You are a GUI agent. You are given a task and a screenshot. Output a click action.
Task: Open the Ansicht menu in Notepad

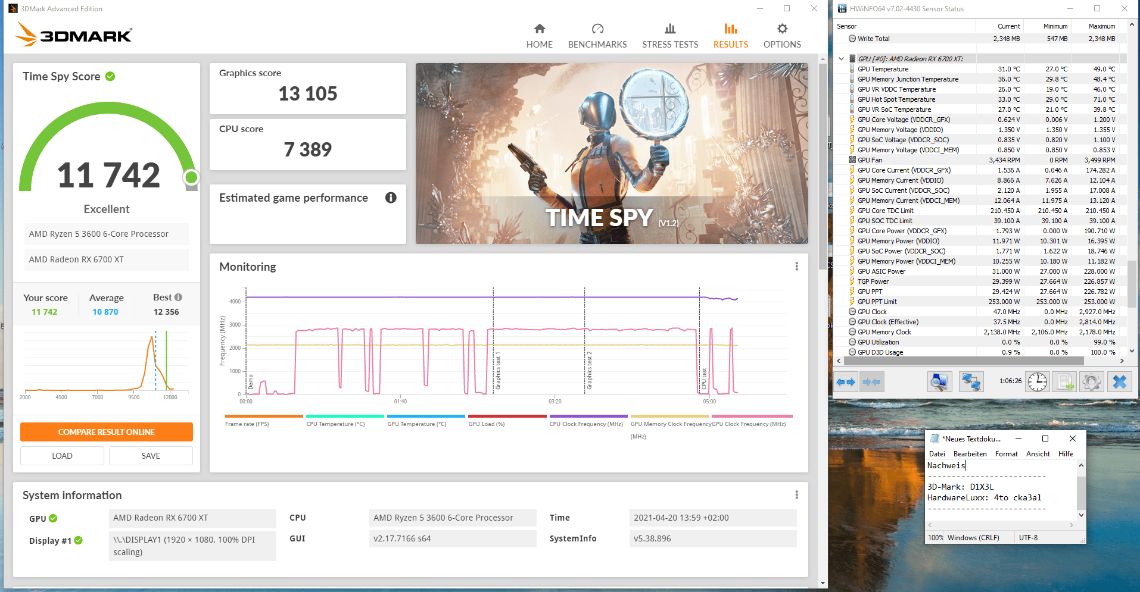pos(1038,454)
